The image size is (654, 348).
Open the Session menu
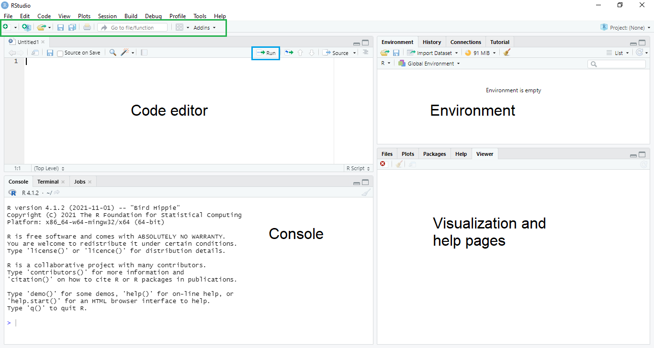107,16
